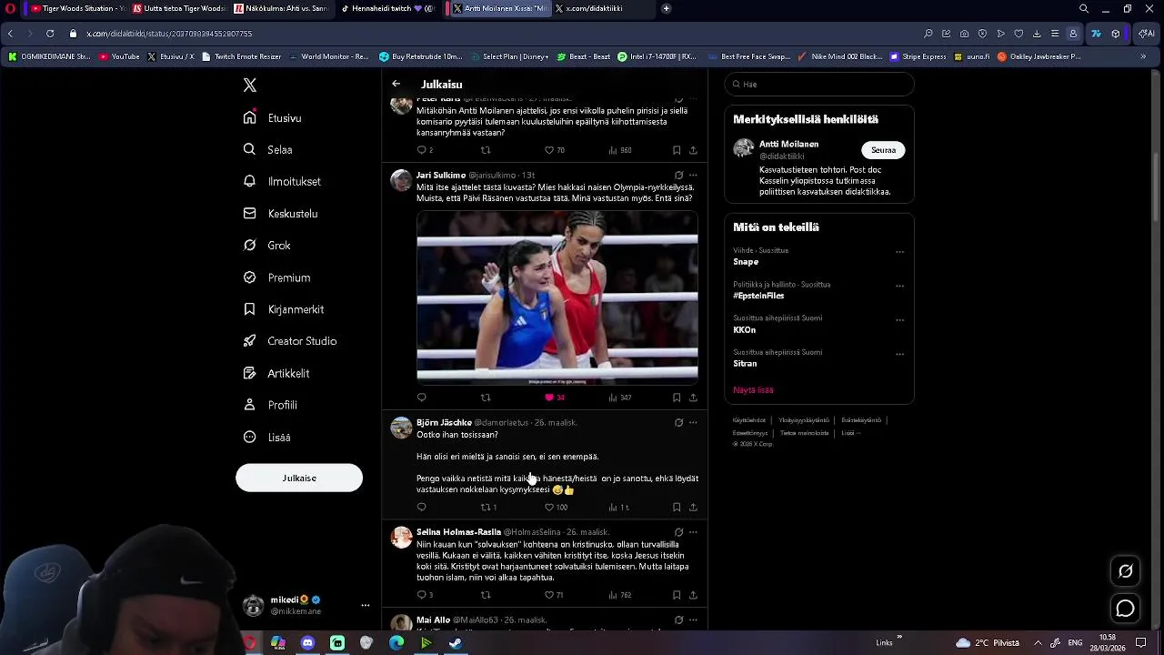Click the Hae search field
1164x655 pixels.
819,84
